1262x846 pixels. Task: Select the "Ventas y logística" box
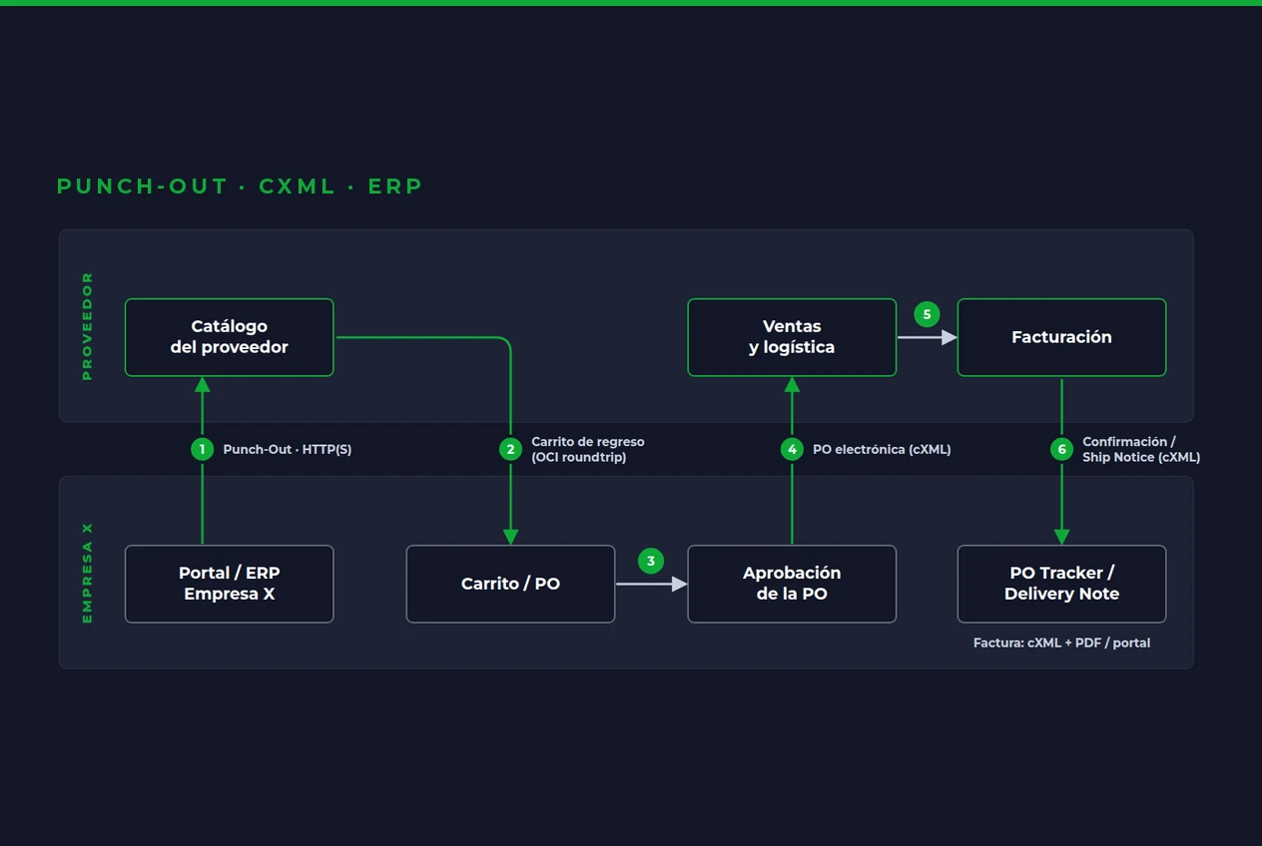point(792,337)
